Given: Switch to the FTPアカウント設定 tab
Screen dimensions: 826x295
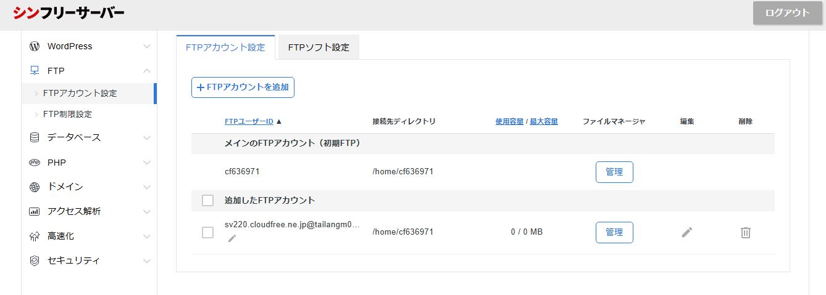Looking at the screenshot, I should point(225,47).
